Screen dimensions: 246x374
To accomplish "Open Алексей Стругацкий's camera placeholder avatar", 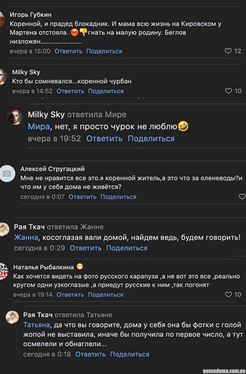I will pos(7,174).
